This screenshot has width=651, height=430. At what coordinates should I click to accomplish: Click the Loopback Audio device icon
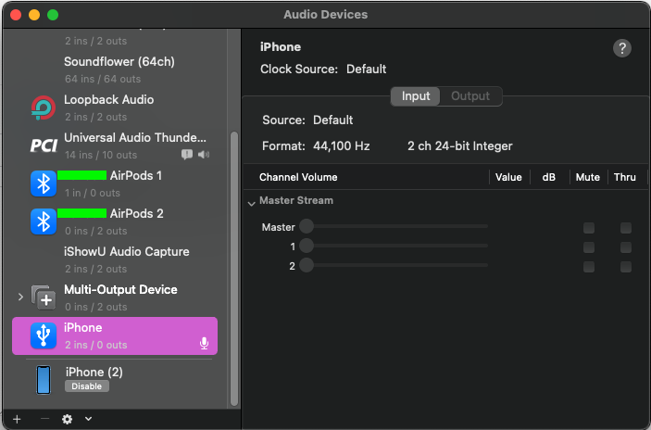(43, 107)
